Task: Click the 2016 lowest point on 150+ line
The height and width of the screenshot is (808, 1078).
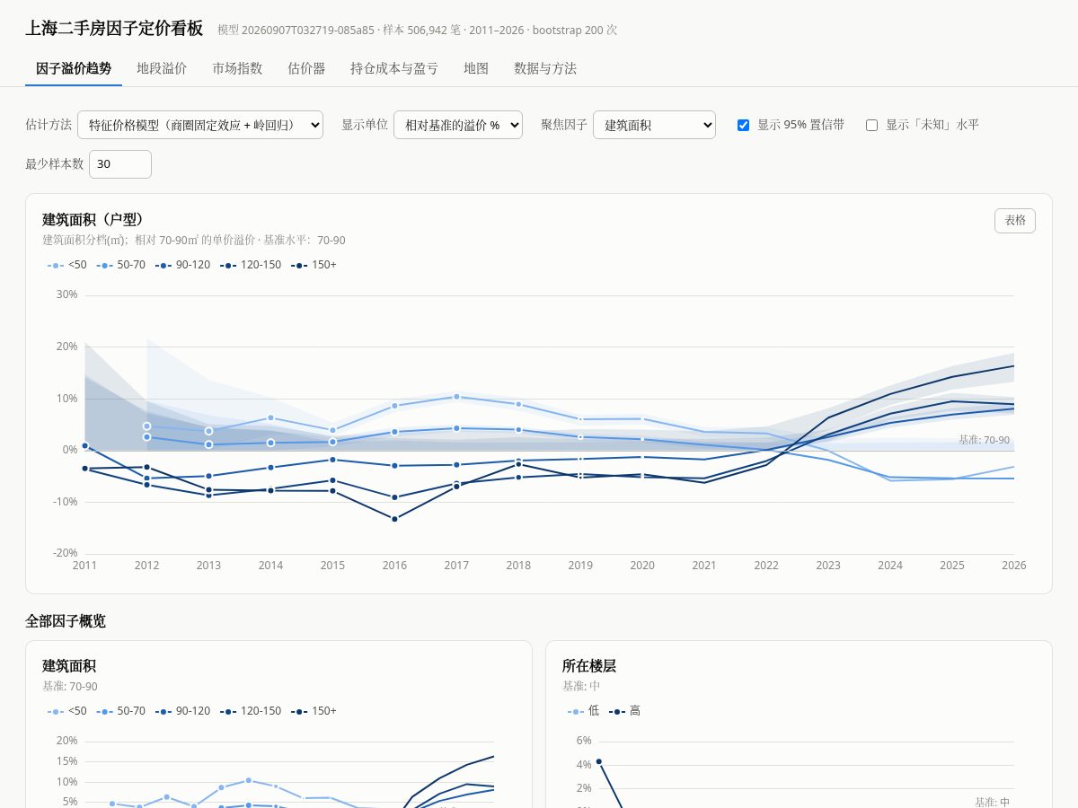Action: [x=394, y=519]
